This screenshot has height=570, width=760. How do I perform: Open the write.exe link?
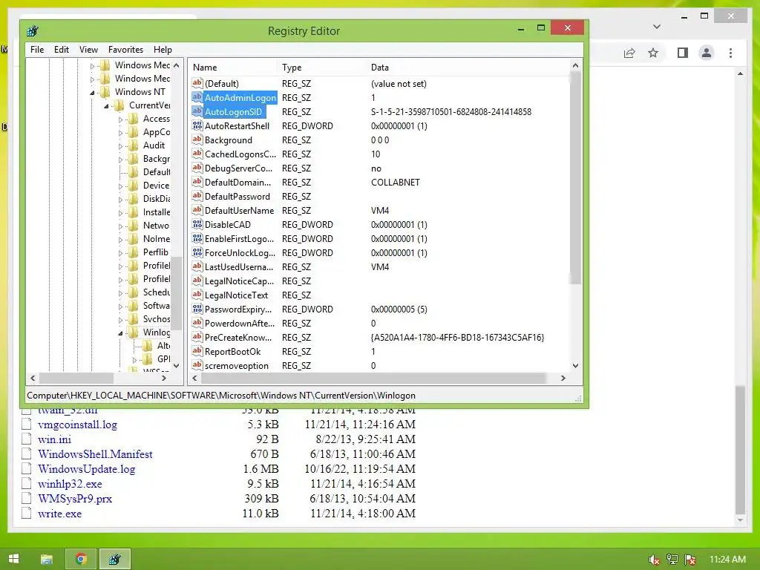(59, 514)
